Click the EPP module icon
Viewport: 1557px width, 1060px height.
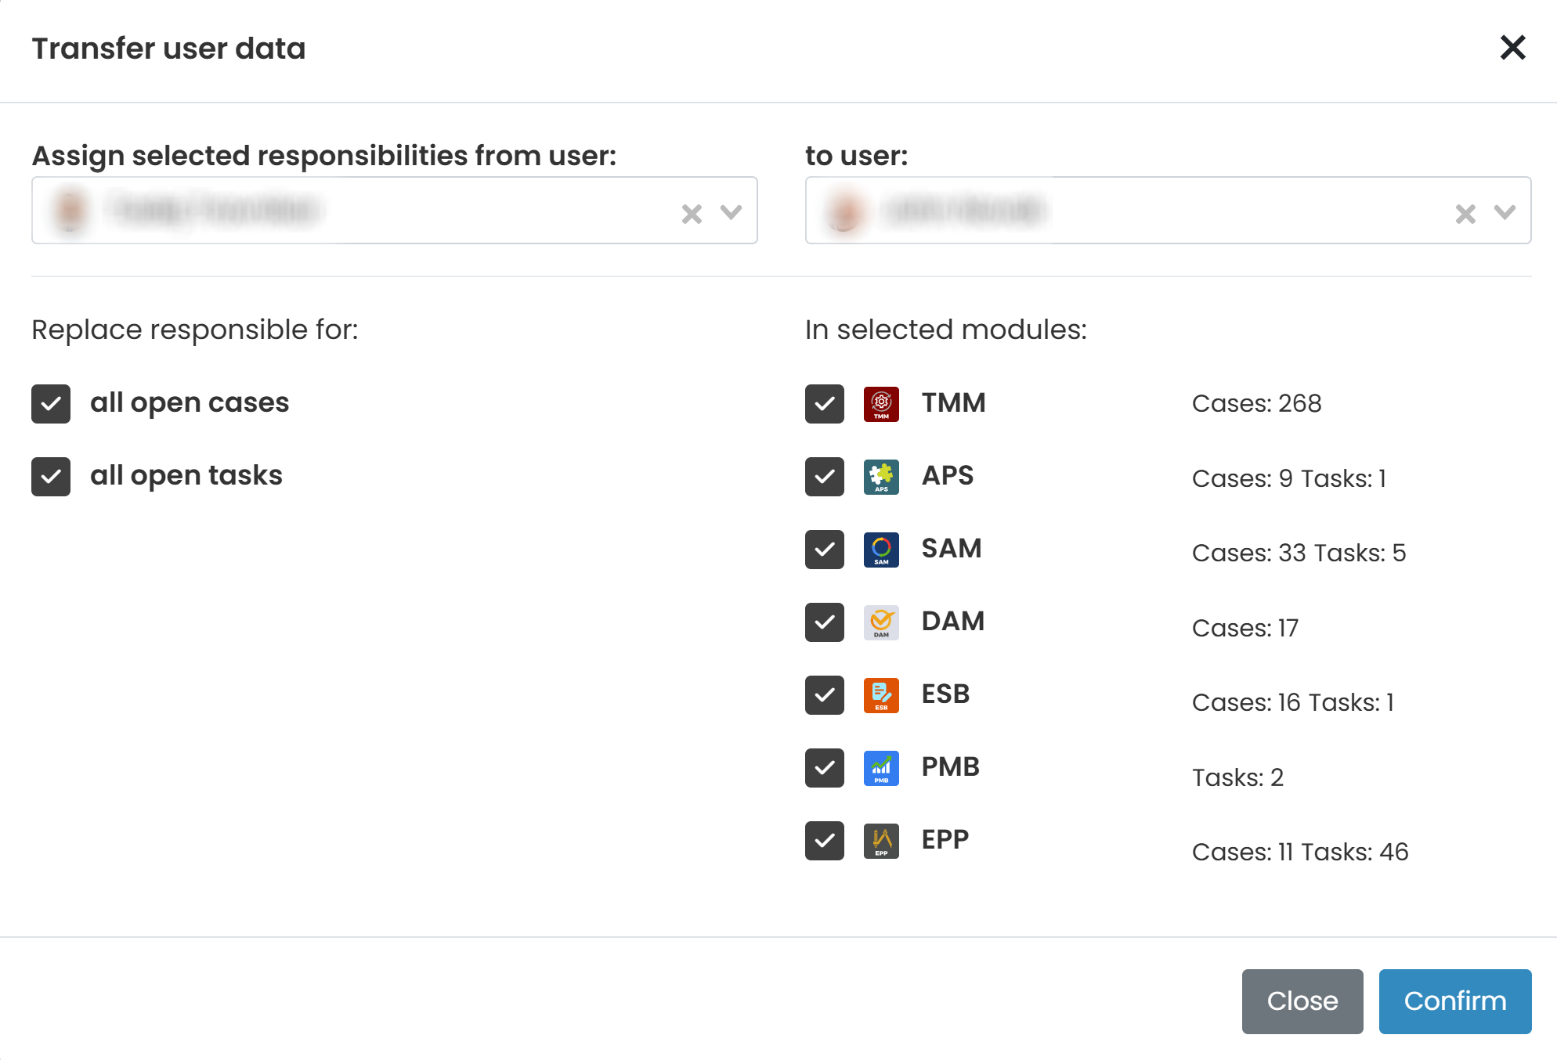[881, 841]
